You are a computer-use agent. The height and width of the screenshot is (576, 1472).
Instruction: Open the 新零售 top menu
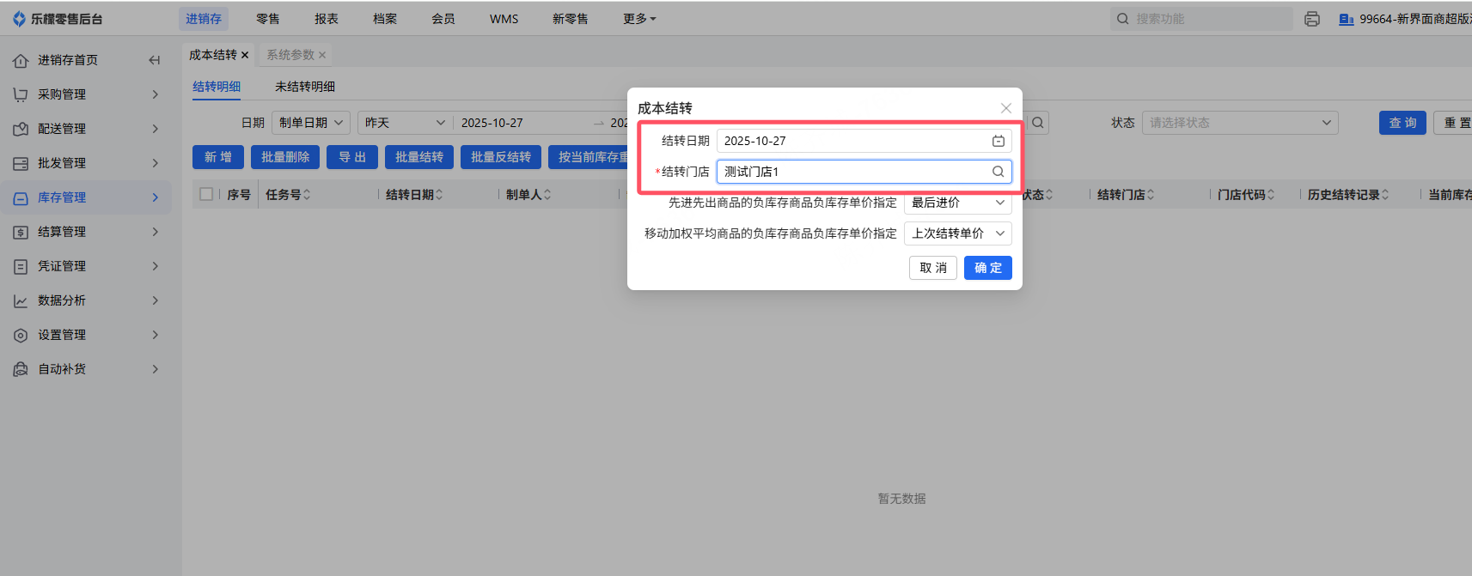click(571, 19)
